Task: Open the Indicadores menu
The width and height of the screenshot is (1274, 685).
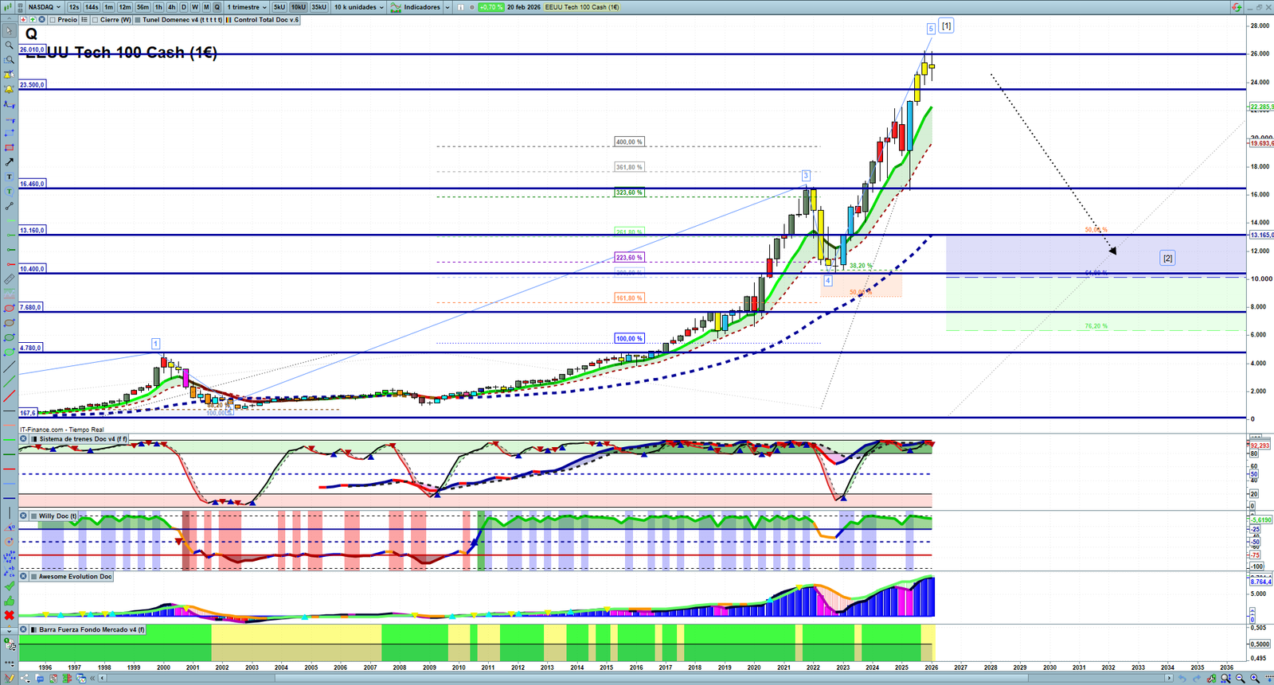Action: (415, 7)
